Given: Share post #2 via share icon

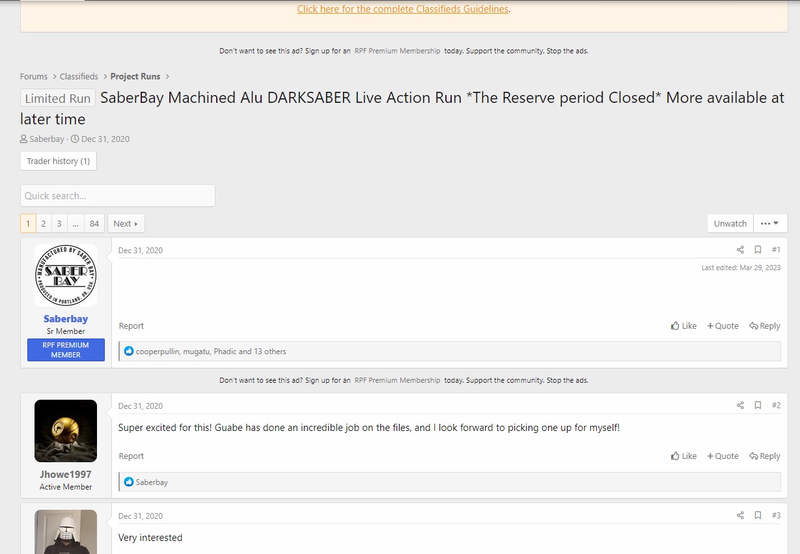Looking at the screenshot, I should tap(740, 406).
